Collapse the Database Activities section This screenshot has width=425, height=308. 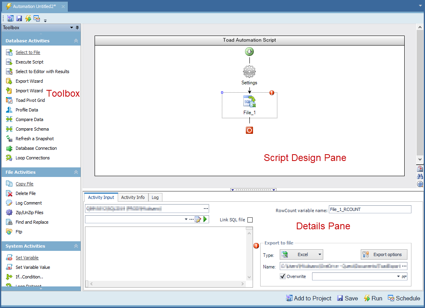[76, 41]
